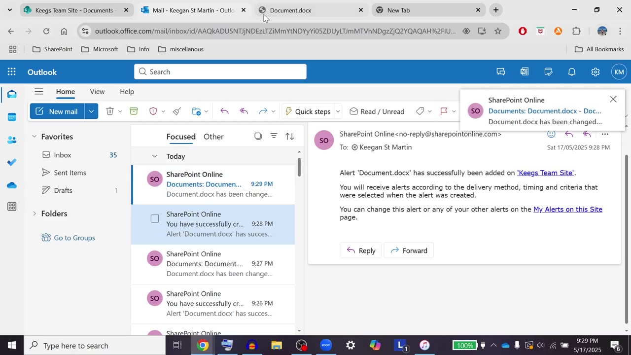Open the Forward dropdown arrow

[x=273, y=111]
